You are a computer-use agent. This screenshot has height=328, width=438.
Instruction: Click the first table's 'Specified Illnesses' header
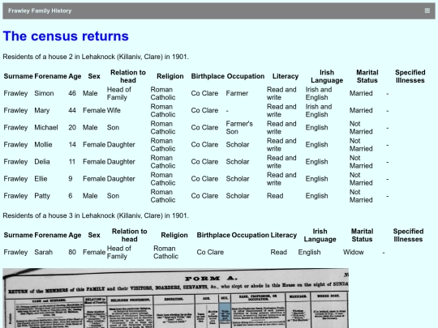(410, 76)
